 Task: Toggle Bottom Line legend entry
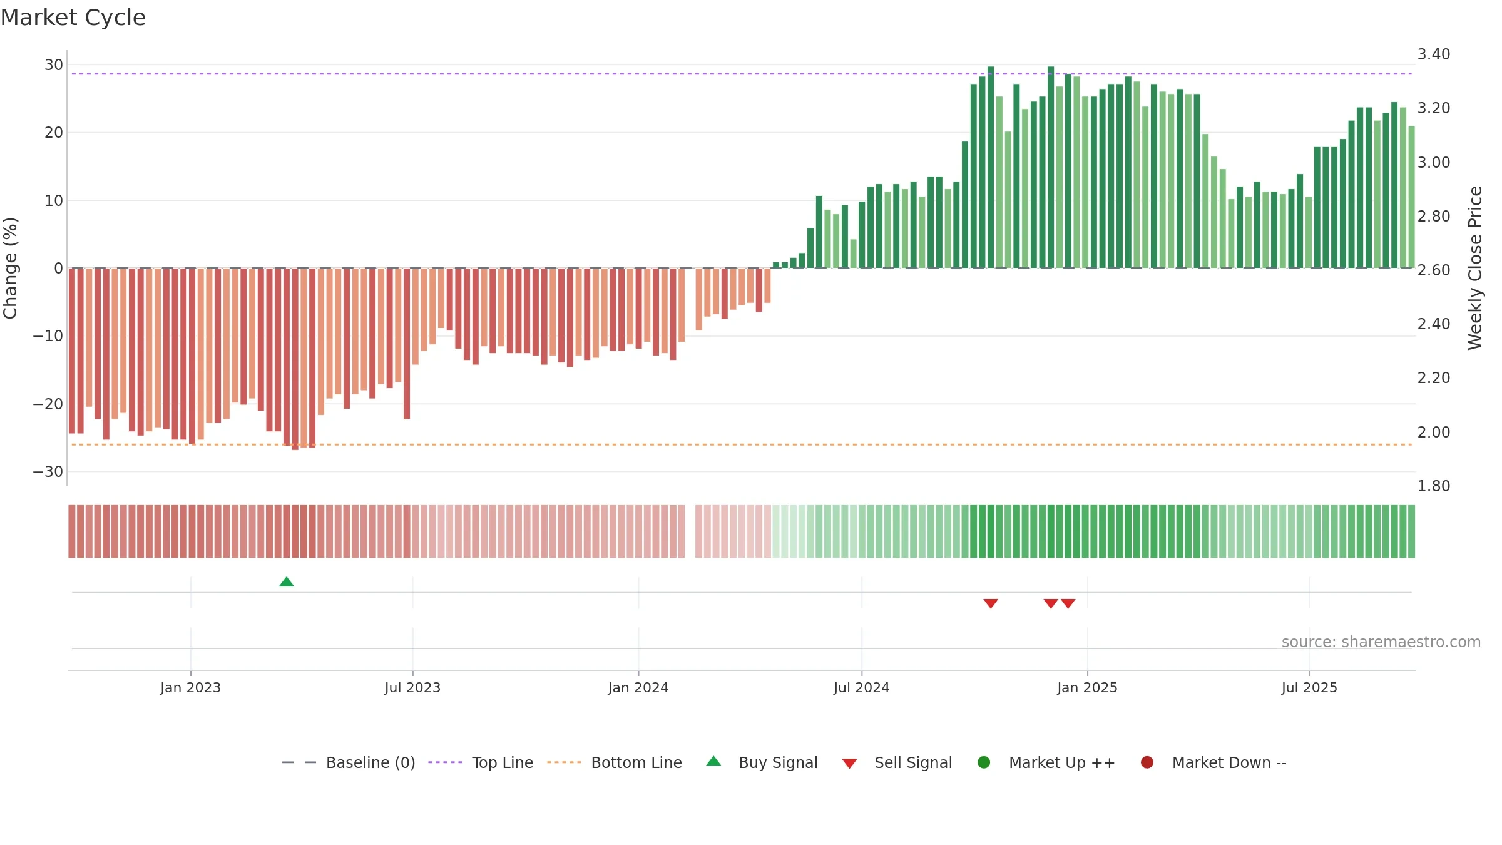615,762
